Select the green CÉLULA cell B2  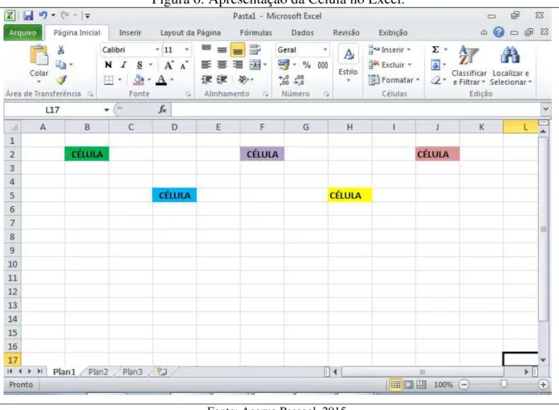(x=87, y=154)
